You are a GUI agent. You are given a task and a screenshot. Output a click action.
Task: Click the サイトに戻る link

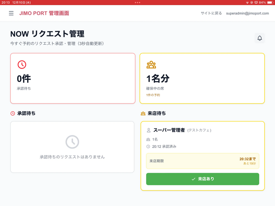211,13
